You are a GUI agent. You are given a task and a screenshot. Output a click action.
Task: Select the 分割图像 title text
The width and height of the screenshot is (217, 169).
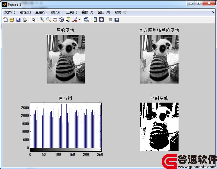[x=159, y=98]
